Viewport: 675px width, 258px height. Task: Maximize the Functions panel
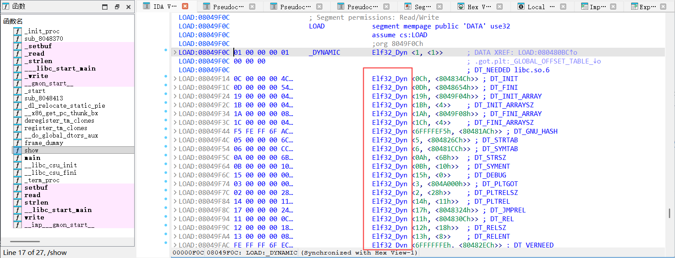105,7
